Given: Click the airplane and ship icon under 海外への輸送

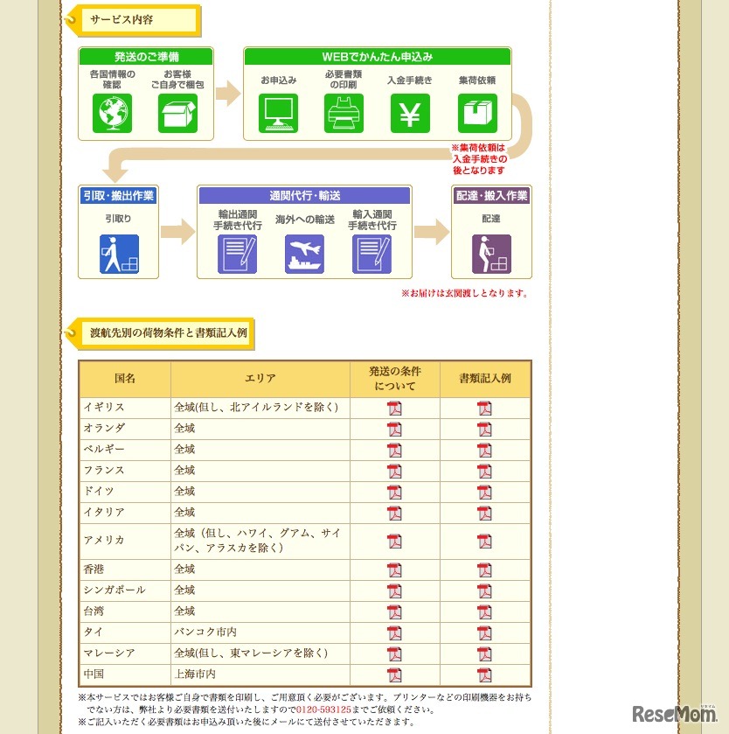Looking at the screenshot, I should point(305,255).
